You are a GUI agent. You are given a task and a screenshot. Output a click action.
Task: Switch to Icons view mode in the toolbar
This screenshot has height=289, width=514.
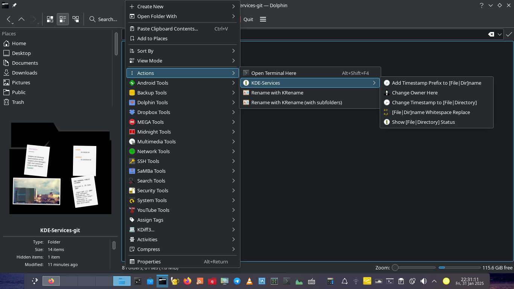tap(50, 19)
